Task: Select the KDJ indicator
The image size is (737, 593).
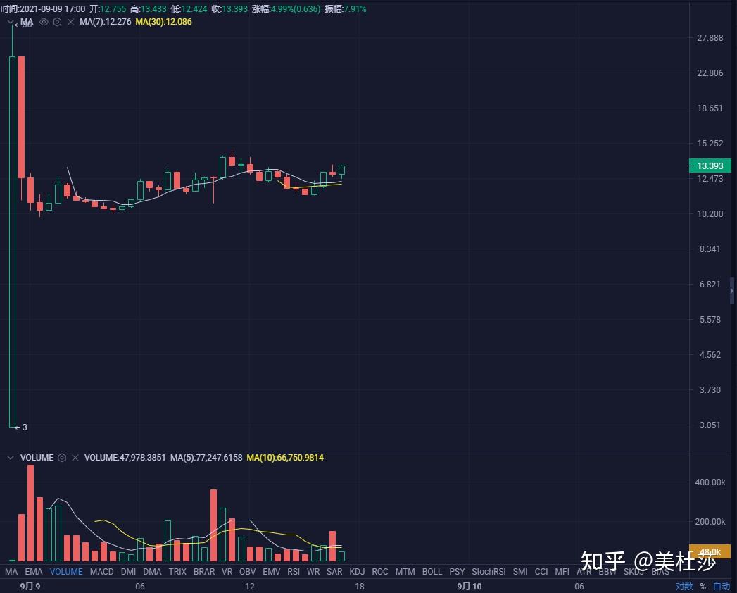Action: (x=356, y=572)
